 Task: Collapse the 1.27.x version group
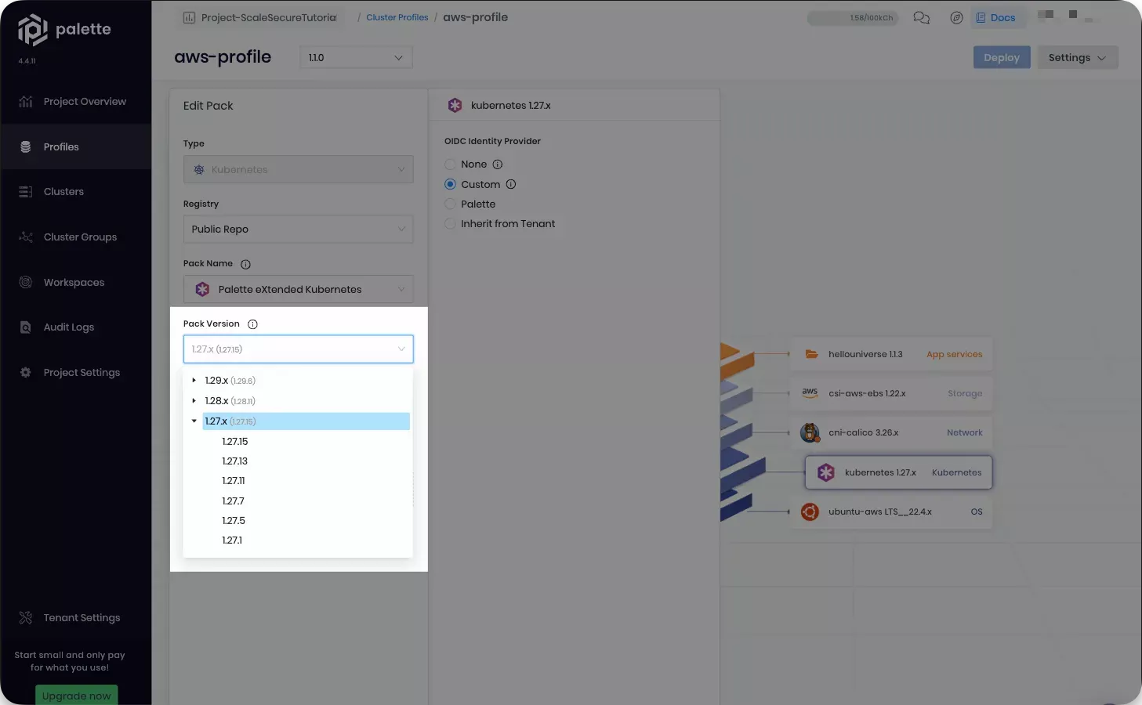point(194,421)
